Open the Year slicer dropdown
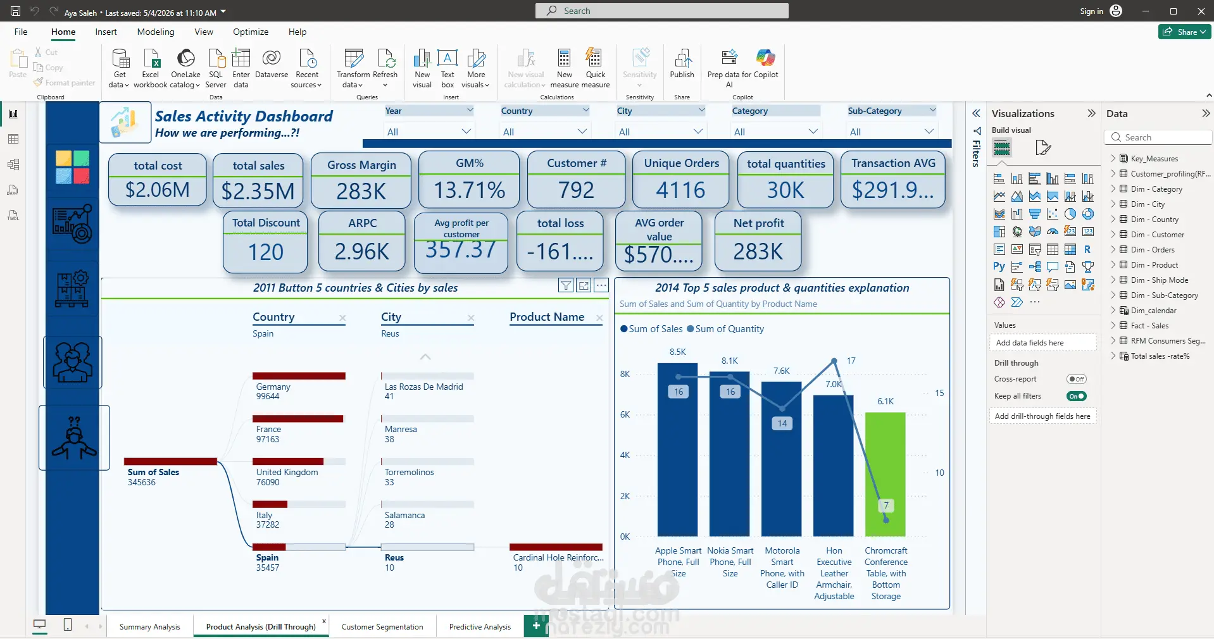The width and height of the screenshot is (1214, 639). (x=429, y=132)
